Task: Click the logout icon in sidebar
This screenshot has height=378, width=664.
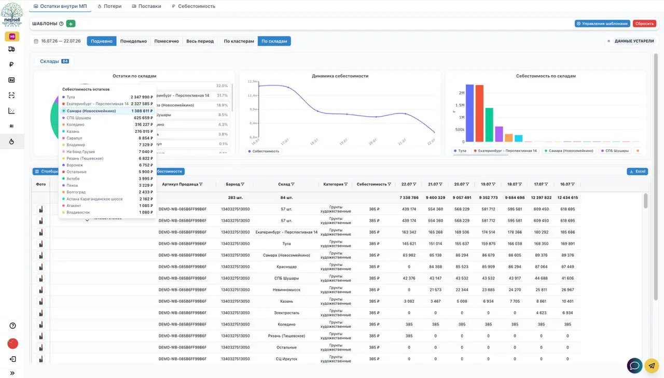Action: pos(12,359)
